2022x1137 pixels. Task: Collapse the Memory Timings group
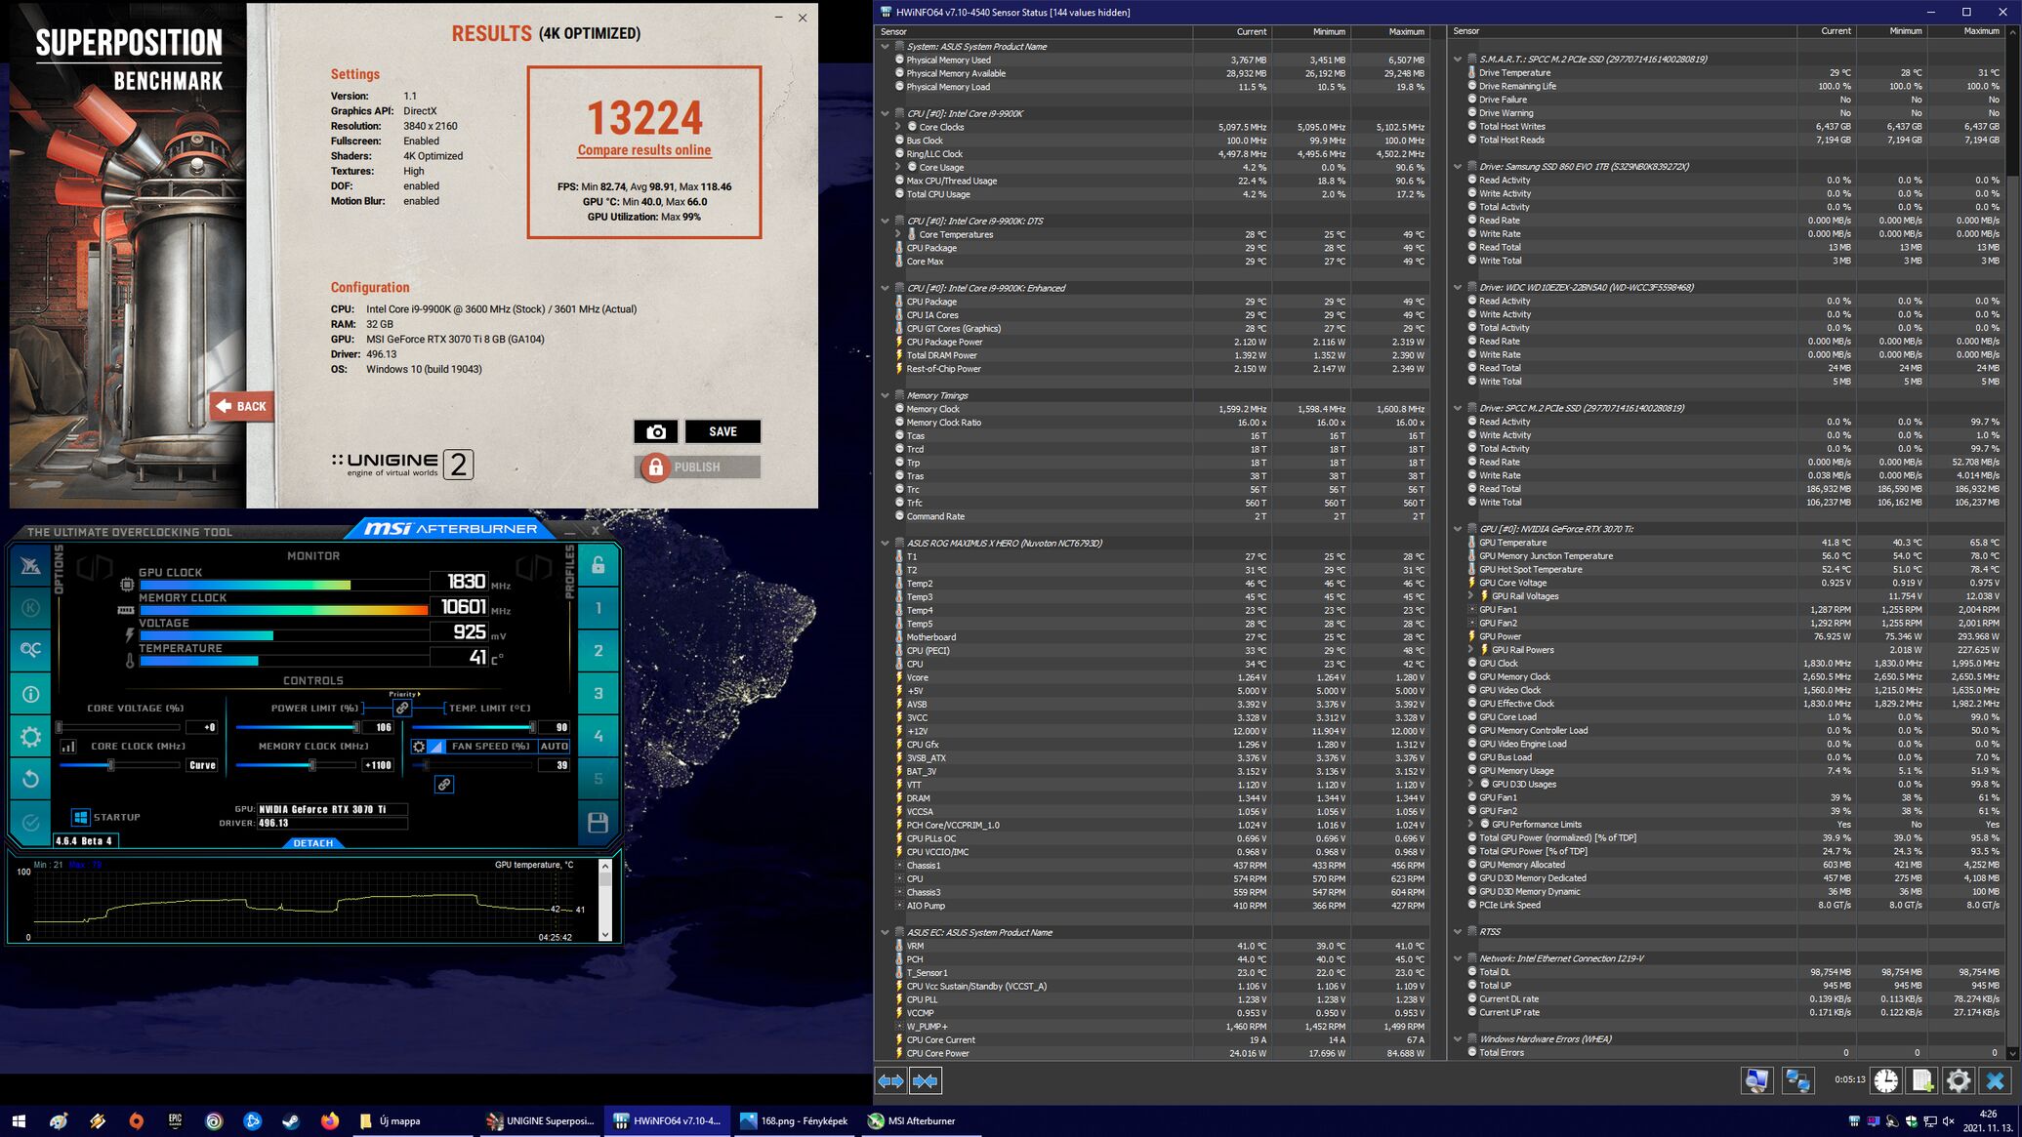pos(886,395)
